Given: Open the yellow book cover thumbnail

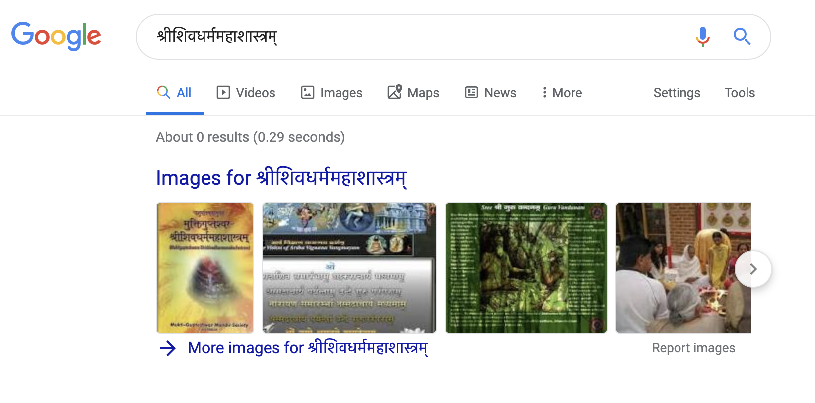Looking at the screenshot, I should (x=205, y=268).
